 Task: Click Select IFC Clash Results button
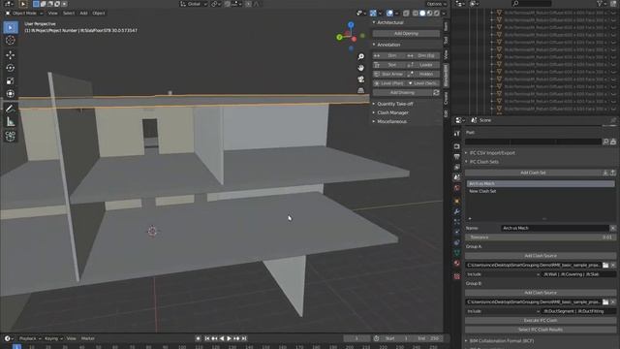pyautogui.click(x=541, y=330)
